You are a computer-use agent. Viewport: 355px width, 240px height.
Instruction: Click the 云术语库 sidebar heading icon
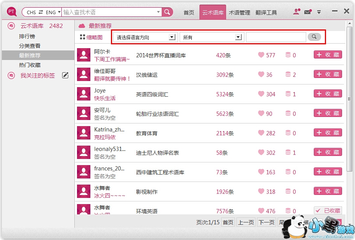[11, 26]
